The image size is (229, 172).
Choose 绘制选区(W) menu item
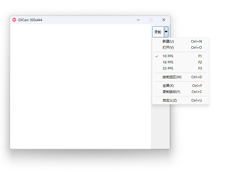tap(181, 77)
